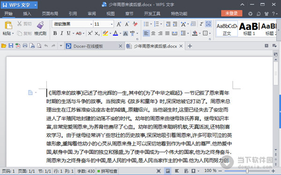Viewport: 281px width, 175px height.
Task: Click the zoom slider handle
Action: [x=247, y=171]
